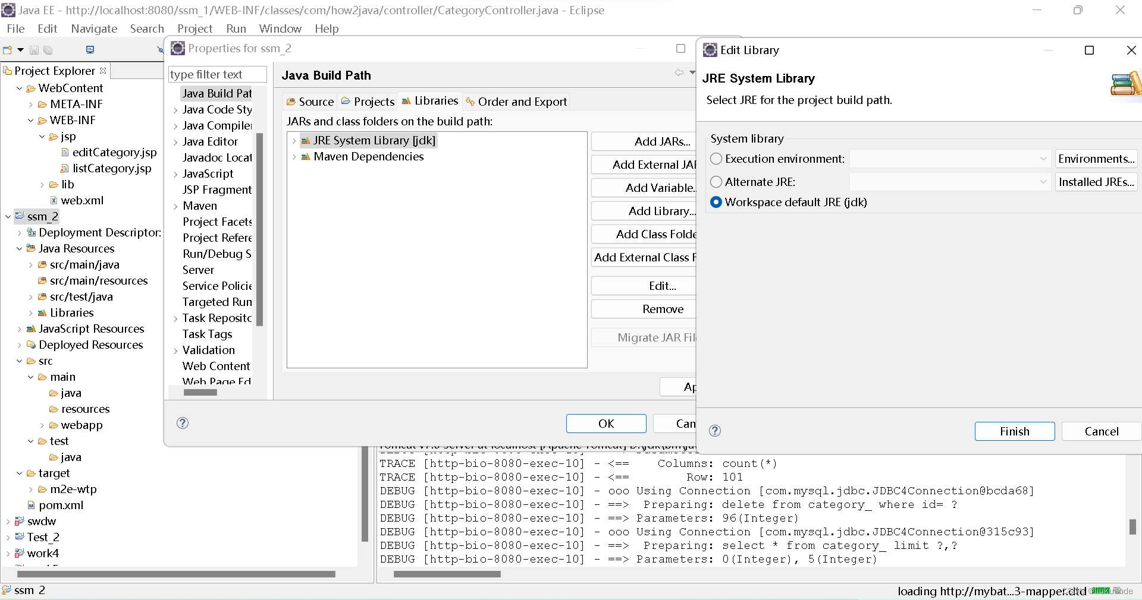This screenshot has width=1142, height=600.
Task: Click the Deployment Descriptor icon
Action: point(32,233)
